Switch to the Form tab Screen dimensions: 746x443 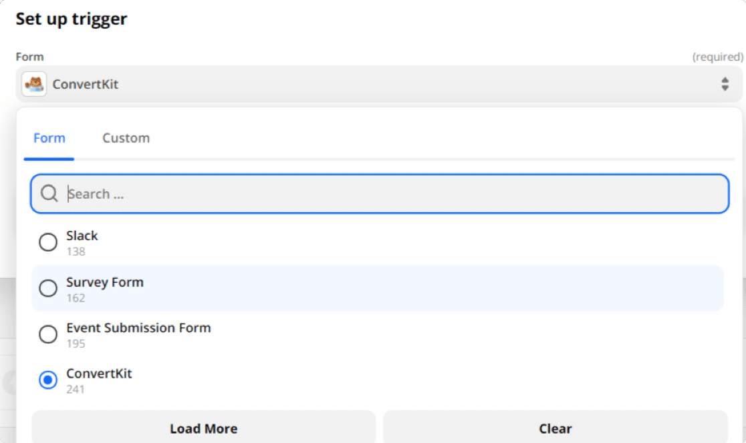49,138
